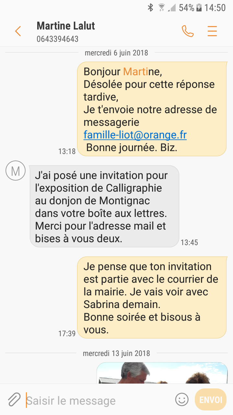
Task: Tap the paperclip attachment icon
Action: (x=14, y=400)
